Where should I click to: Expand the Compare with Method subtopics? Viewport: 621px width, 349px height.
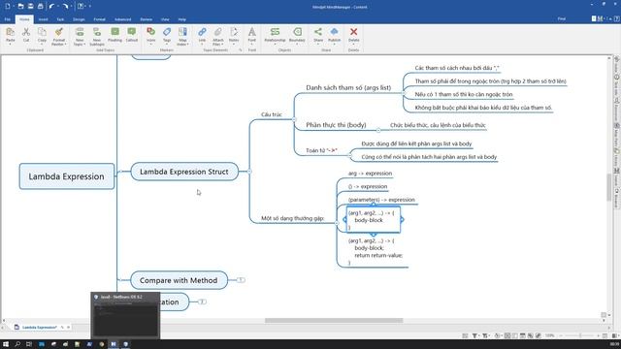(x=241, y=280)
